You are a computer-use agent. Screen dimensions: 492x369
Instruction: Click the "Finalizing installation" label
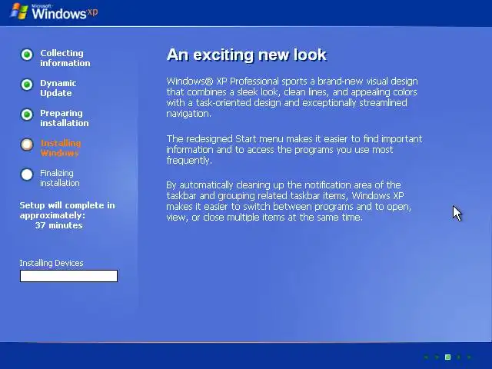click(60, 178)
